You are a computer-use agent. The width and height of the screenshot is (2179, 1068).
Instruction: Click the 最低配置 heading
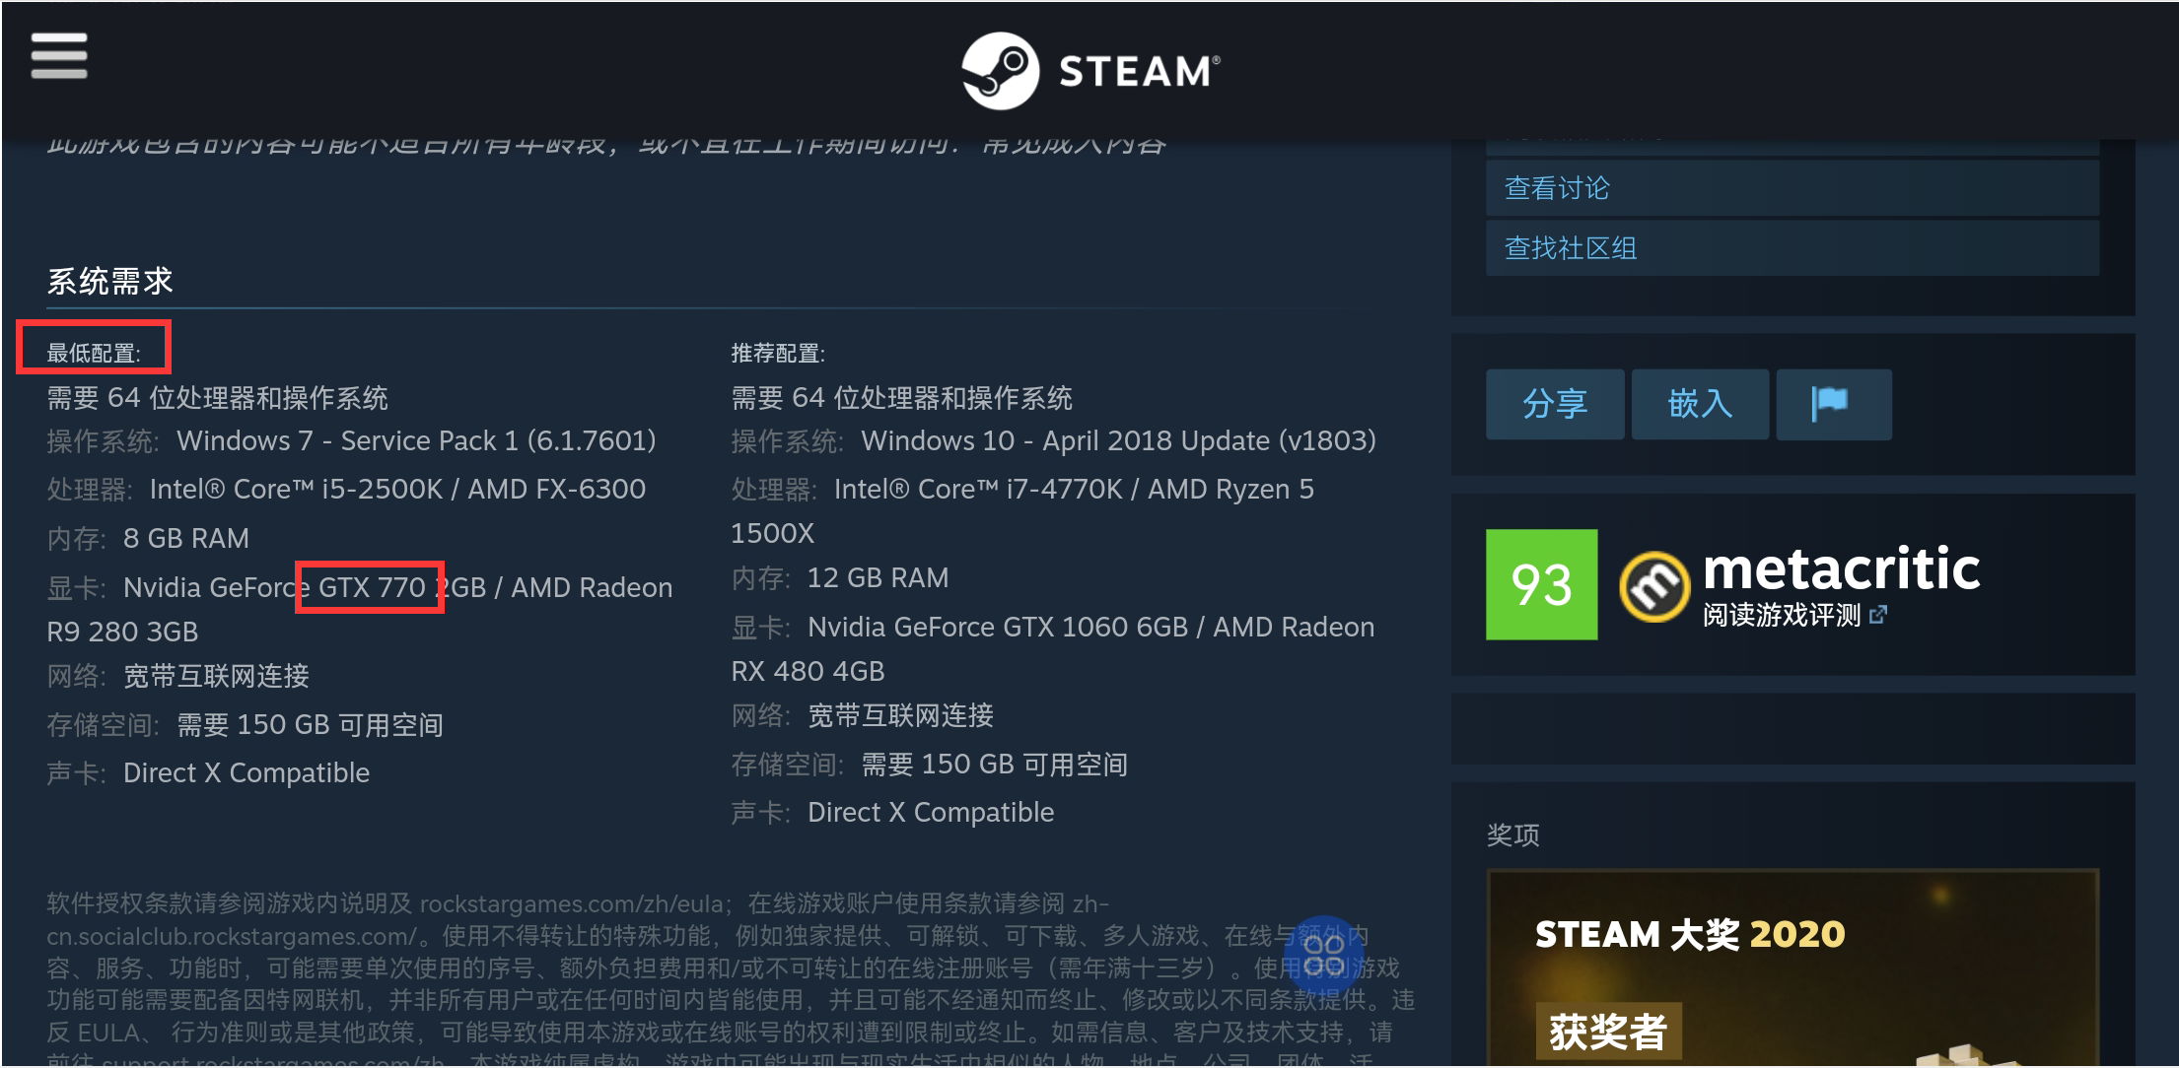click(94, 353)
